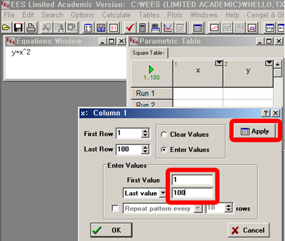The width and height of the screenshot is (285, 241).
Task: Click the Paste toolbar icon
Action: (x=72, y=27)
